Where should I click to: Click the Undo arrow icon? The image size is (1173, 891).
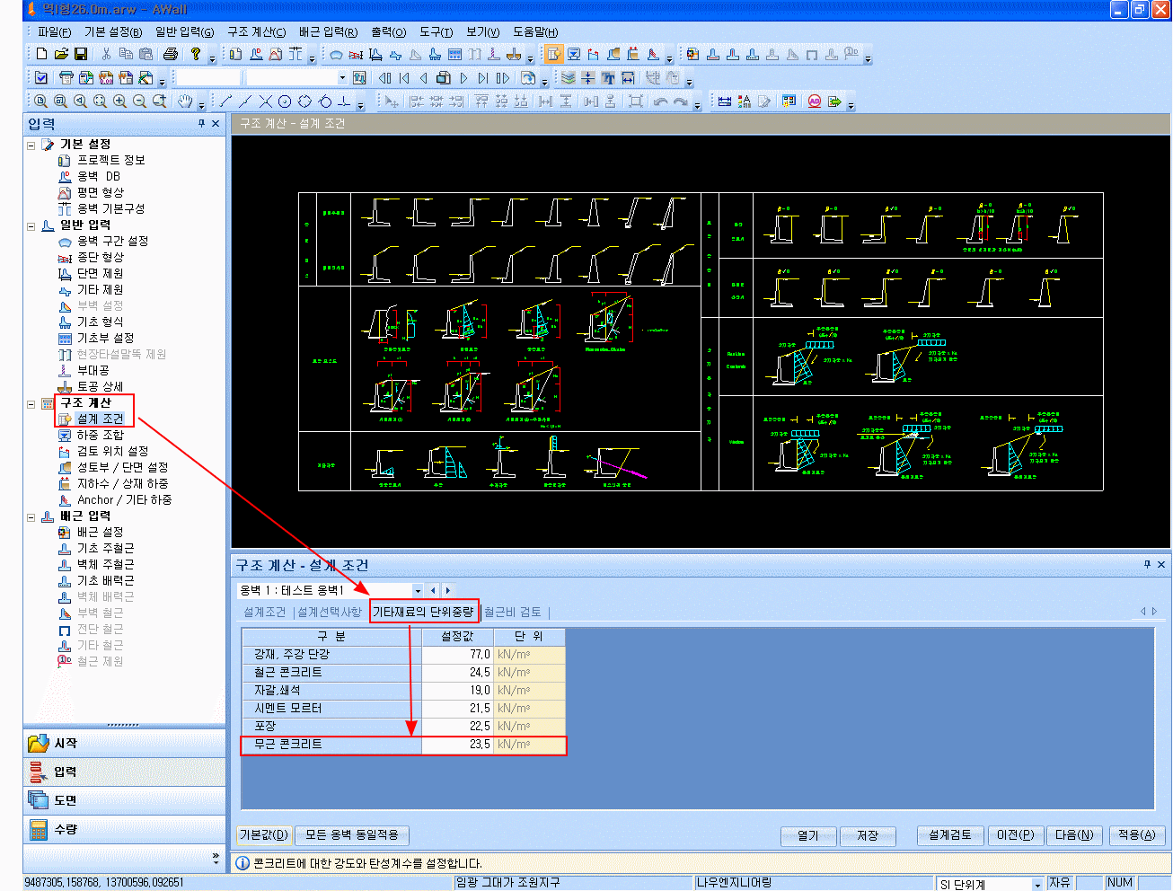pyautogui.click(x=661, y=101)
